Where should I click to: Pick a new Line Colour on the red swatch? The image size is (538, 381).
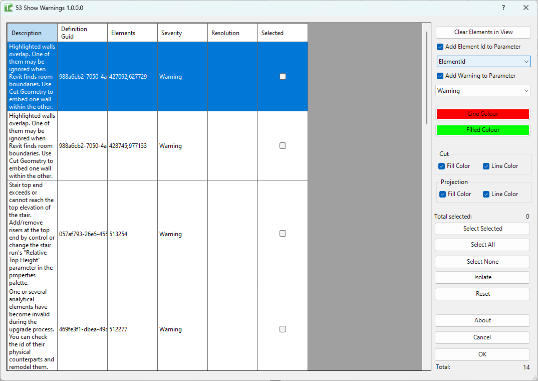[x=482, y=114]
